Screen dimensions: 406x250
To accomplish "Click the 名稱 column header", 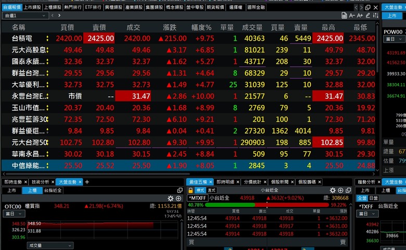I will click(18, 28).
